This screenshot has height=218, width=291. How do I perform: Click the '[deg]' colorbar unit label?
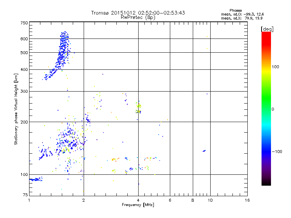point(267,29)
